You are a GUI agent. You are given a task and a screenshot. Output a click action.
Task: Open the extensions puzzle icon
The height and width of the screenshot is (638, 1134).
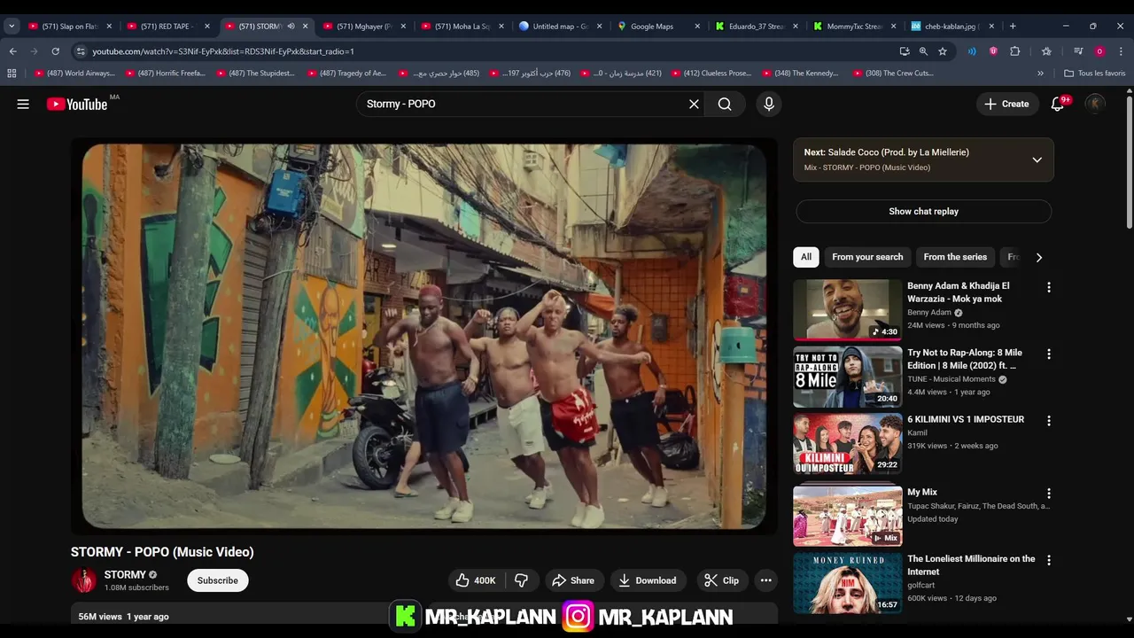coord(1015,51)
